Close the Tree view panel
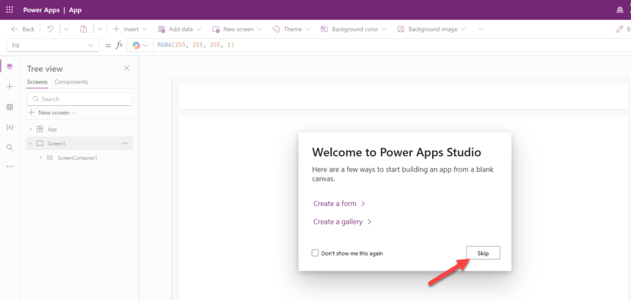Viewport: 631px width, 300px height. (126, 68)
